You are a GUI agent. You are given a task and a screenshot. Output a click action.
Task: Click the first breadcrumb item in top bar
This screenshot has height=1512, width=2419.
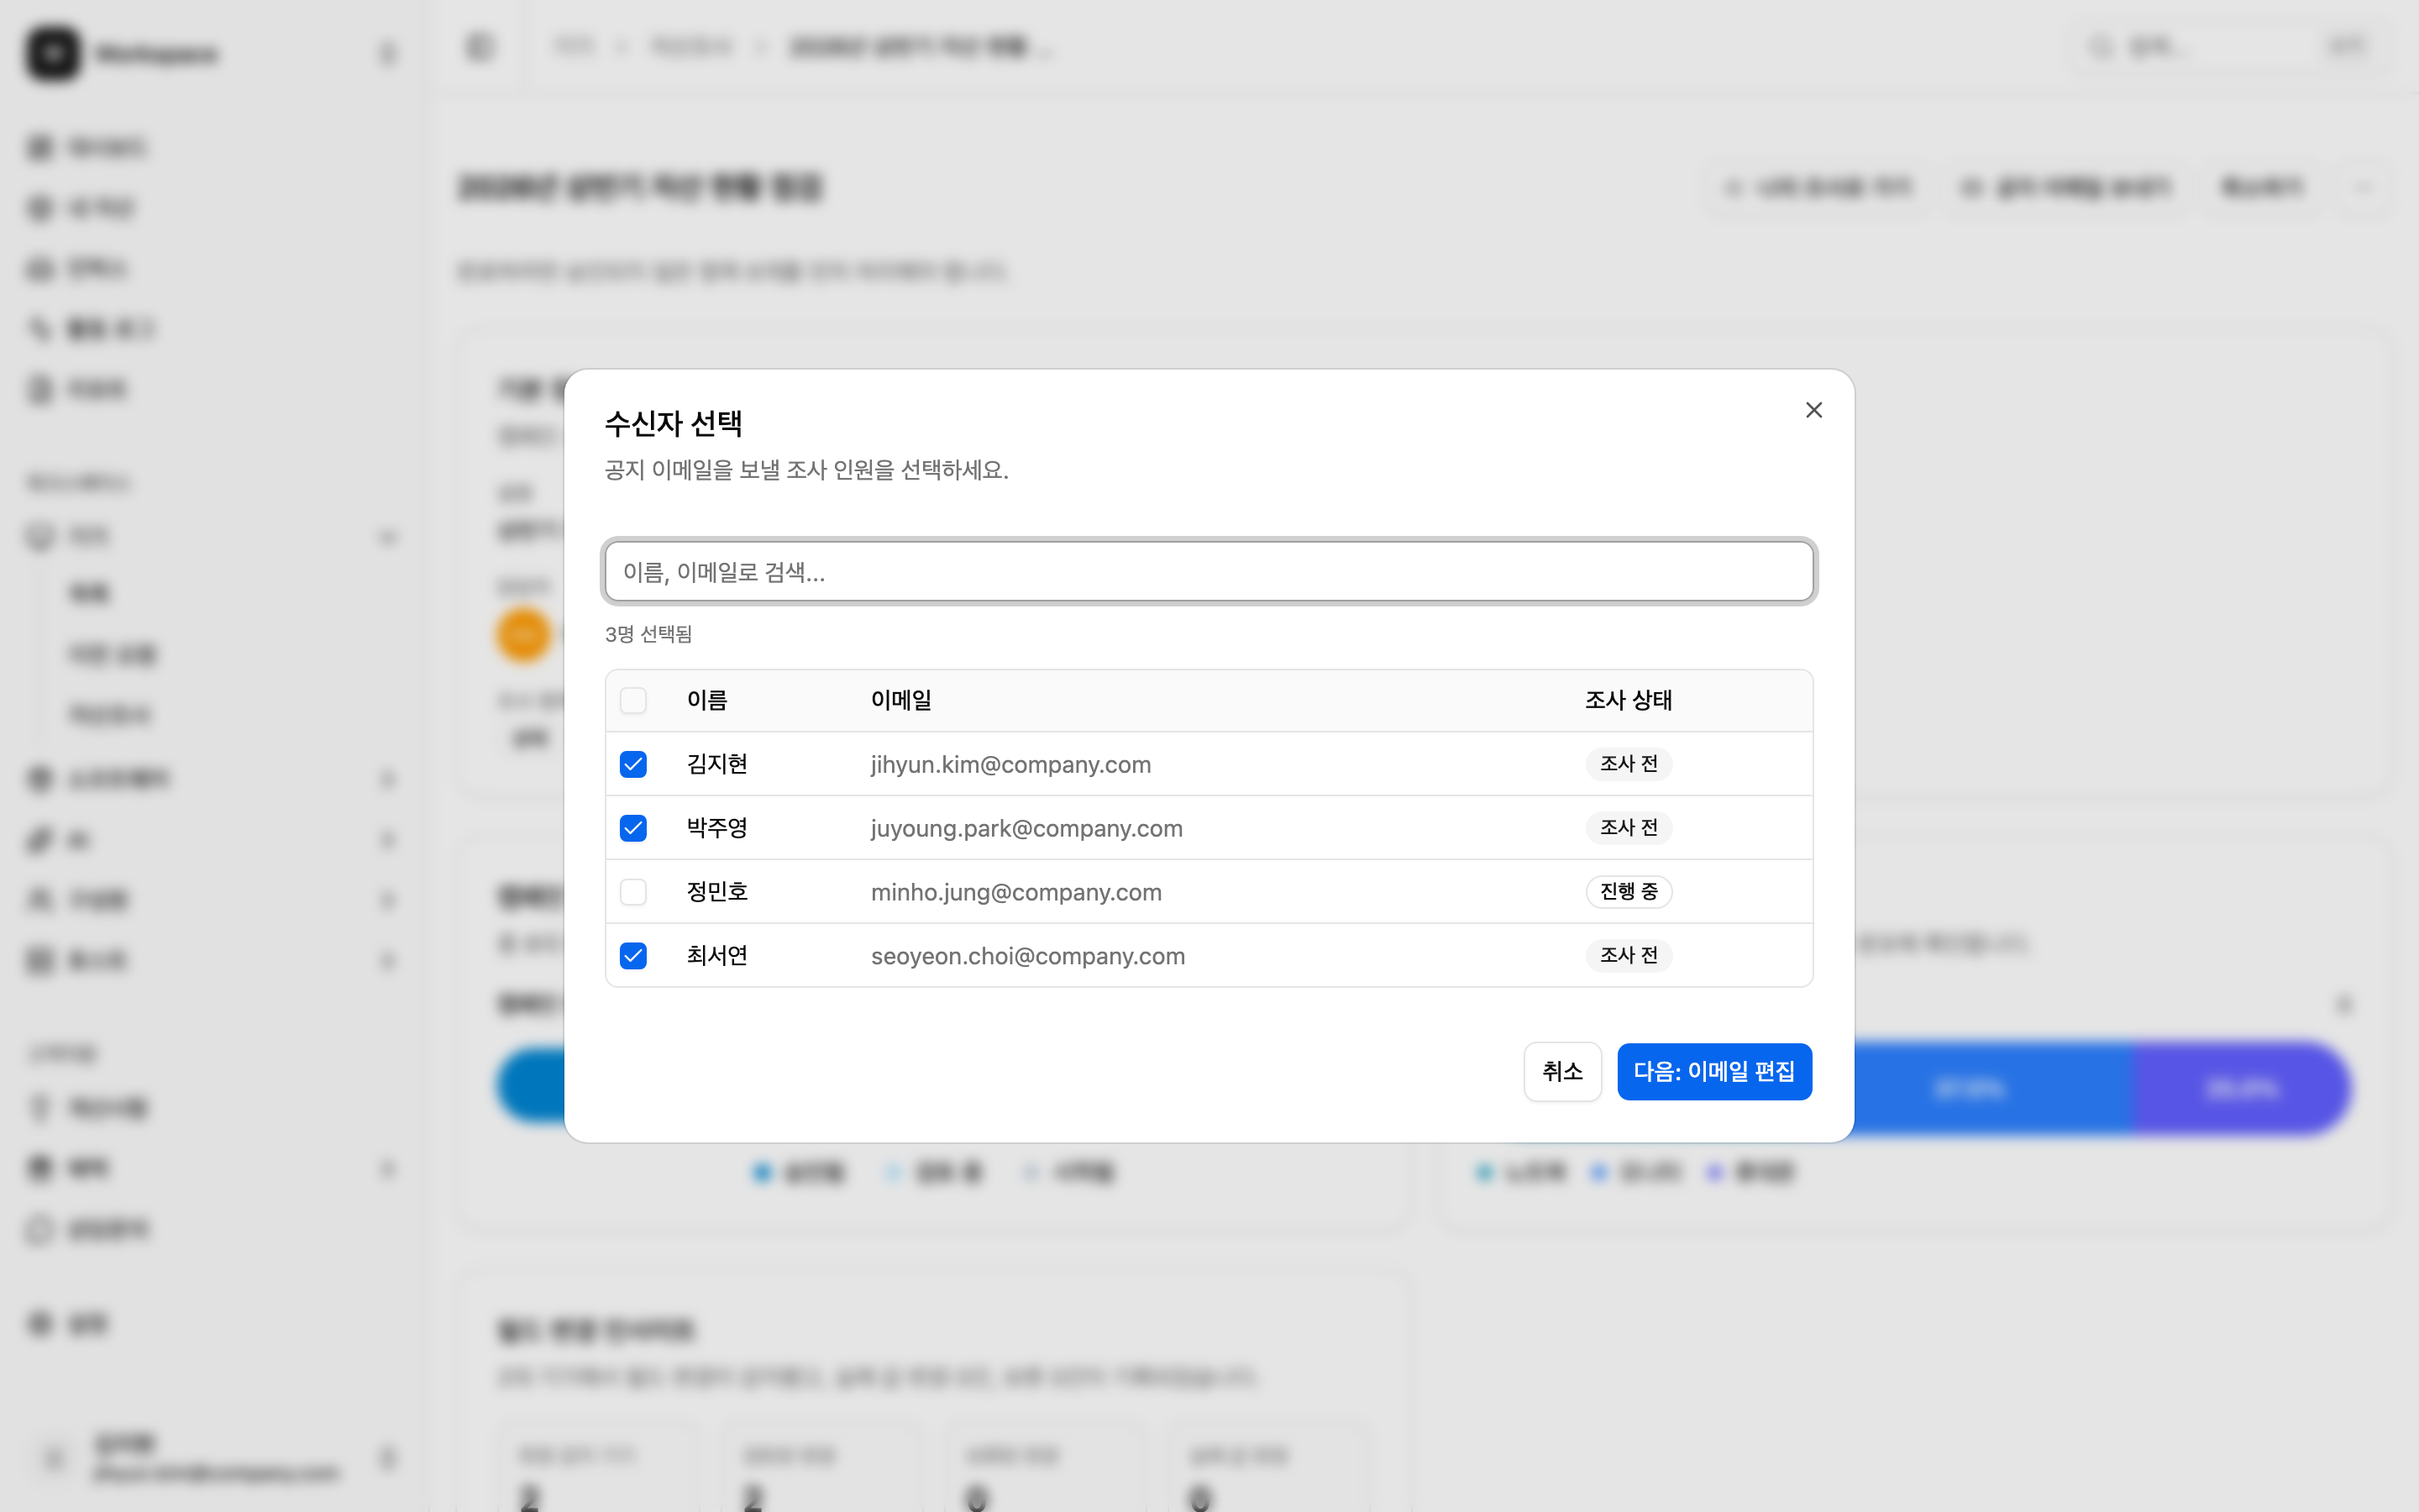(x=573, y=46)
